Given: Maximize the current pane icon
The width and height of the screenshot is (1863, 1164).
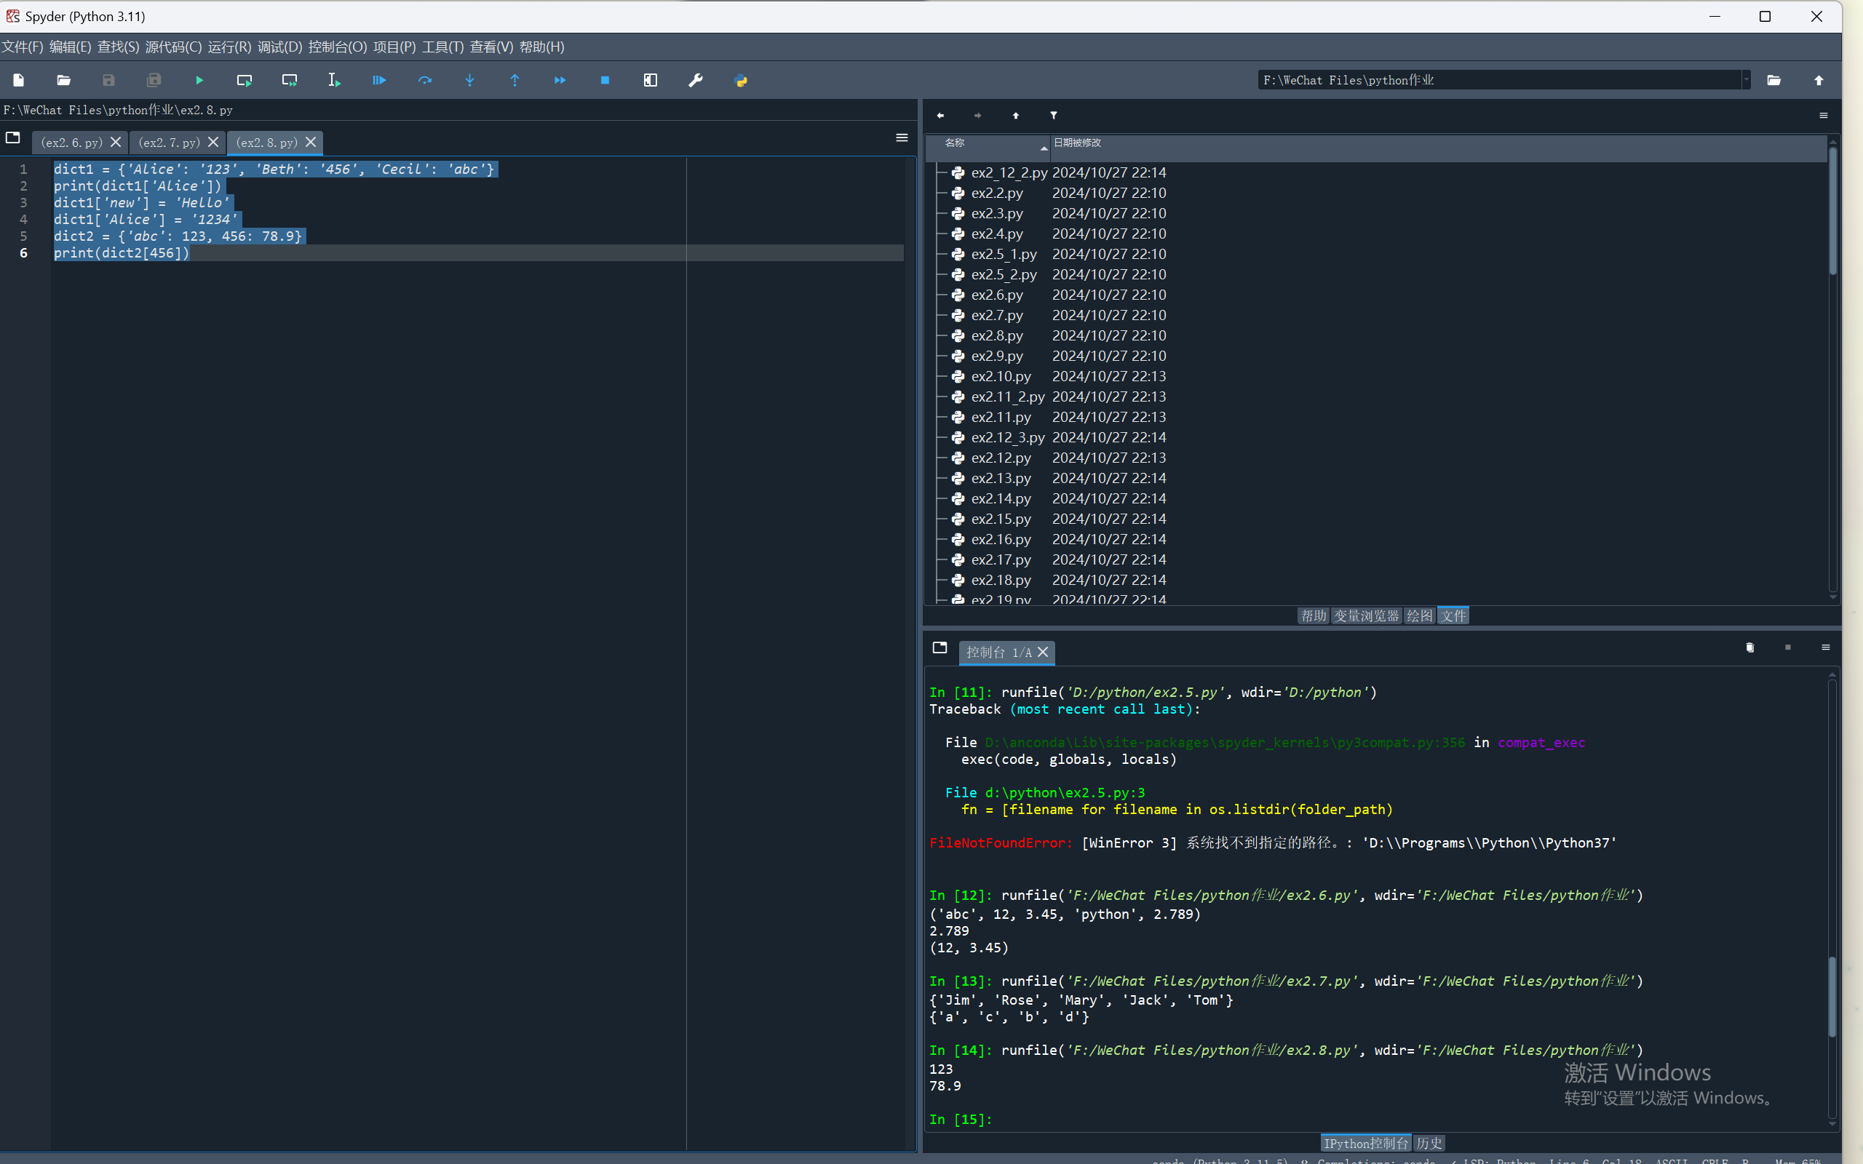Looking at the screenshot, I should 651,80.
